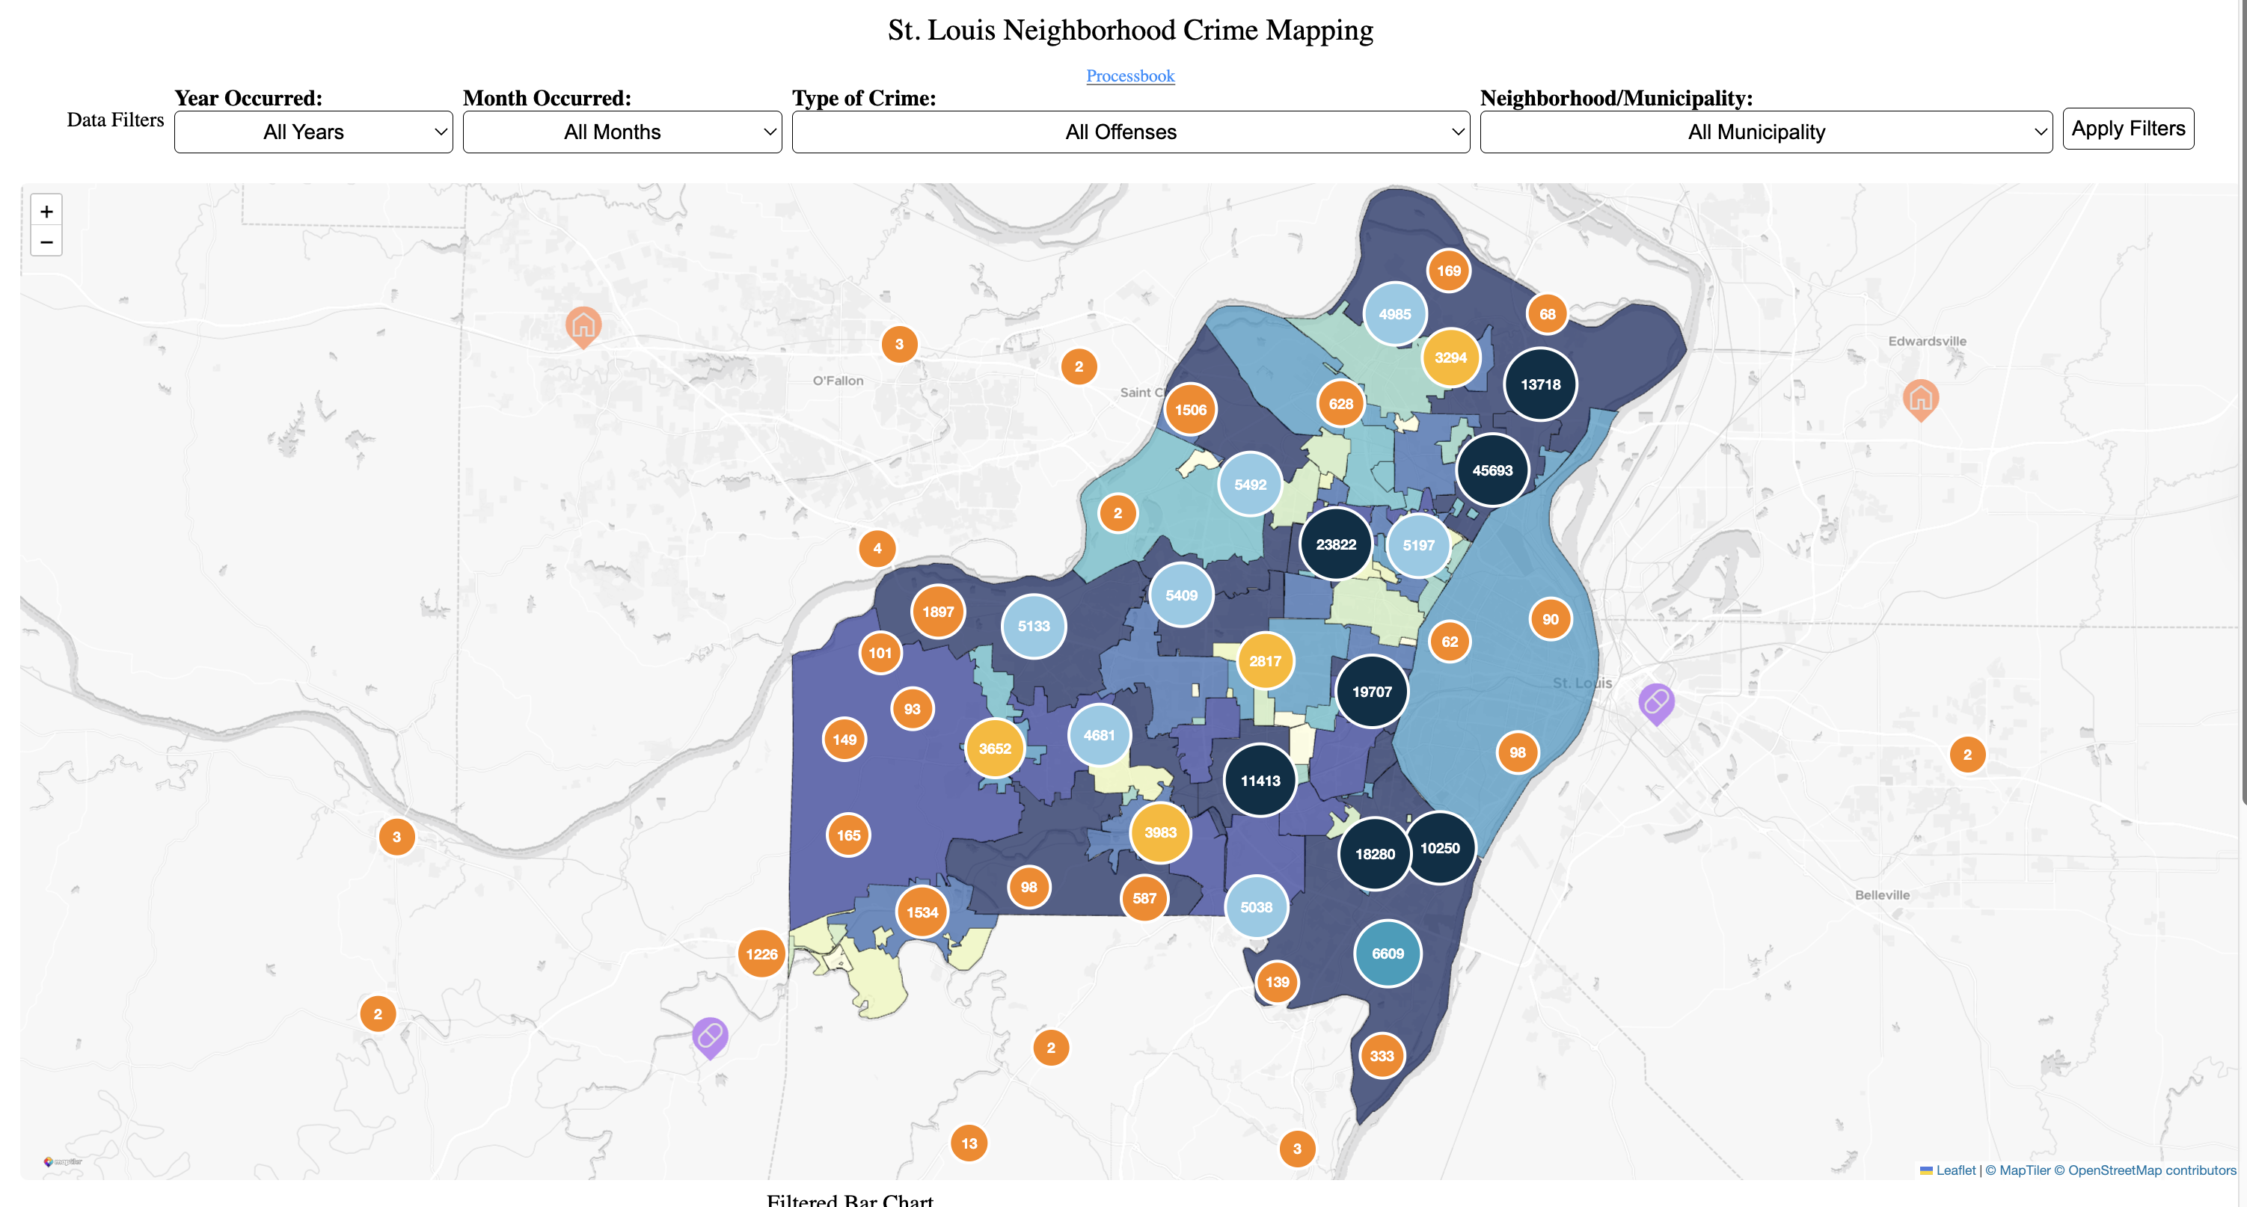Click the 23822 dark cluster marker

pyautogui.click(x=1335, y=544)
